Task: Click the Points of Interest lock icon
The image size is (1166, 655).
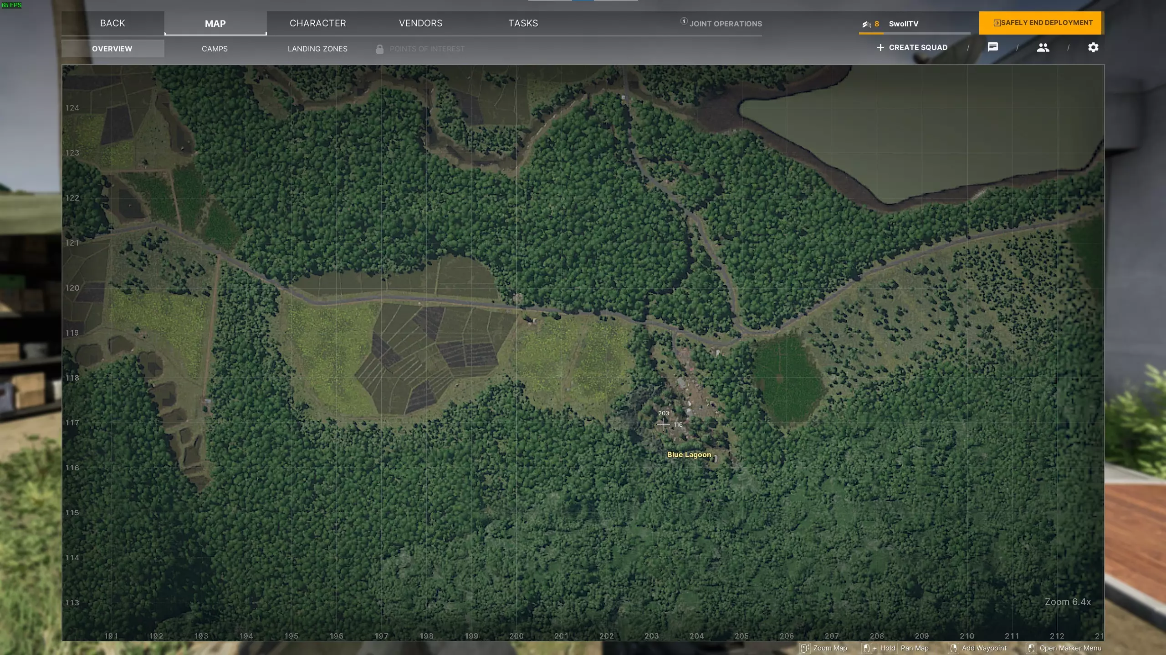Action: coord(379,49)
